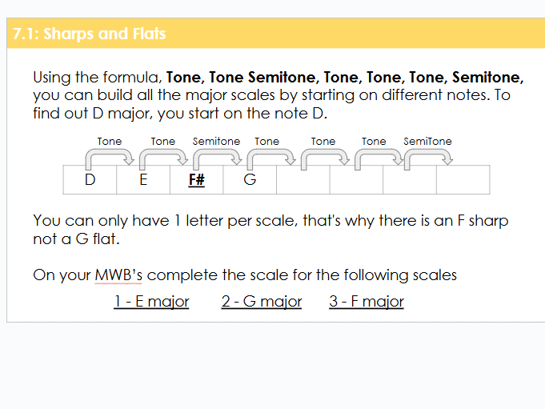Click the SemiTone label at row end
Screen dimensions: 545x409
[427, 142]
